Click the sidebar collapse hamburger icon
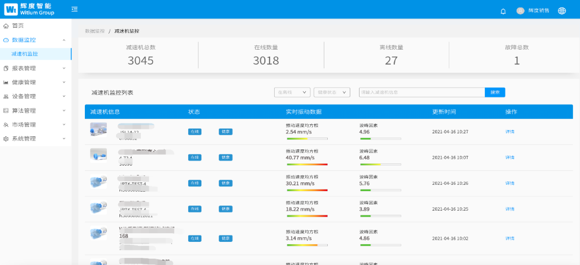 pos(74,9)
